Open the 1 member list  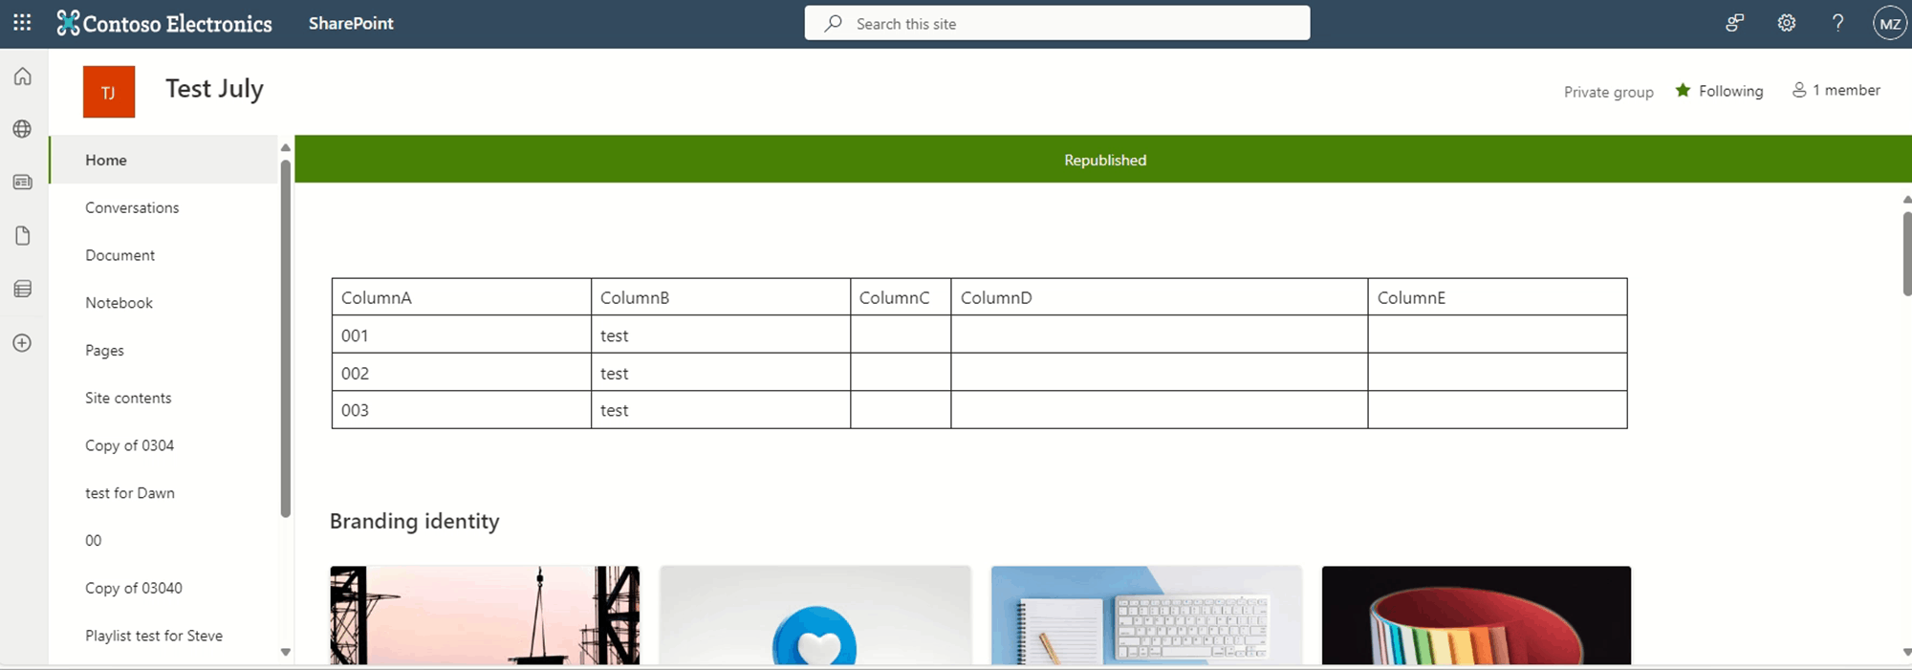pyautogui.click(x=1836, y=90)
